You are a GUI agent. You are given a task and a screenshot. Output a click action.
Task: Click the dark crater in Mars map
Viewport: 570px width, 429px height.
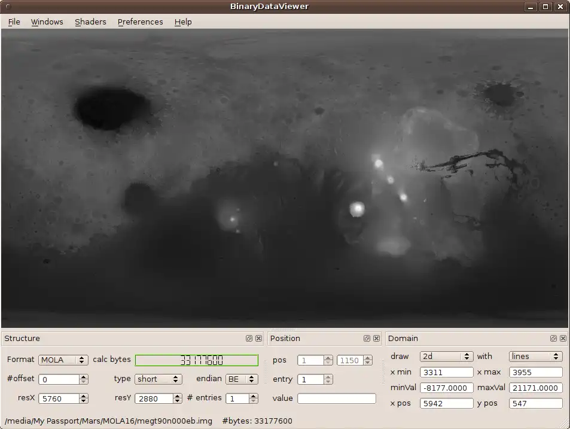(x=109, y=109)
